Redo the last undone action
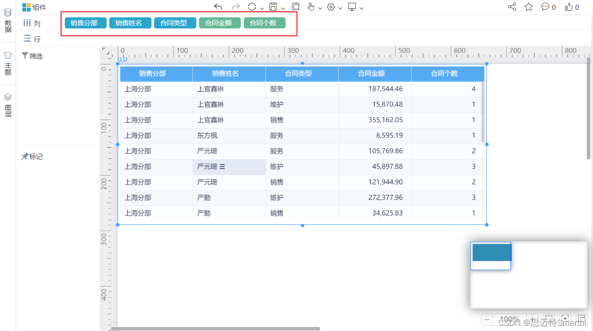This screenshot has height=331, width=593. tap(236, 7)
